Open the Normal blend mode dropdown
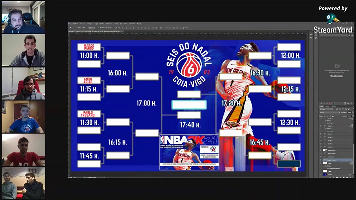The width and height of the screenshot is (356, 200). coord(330,113)
